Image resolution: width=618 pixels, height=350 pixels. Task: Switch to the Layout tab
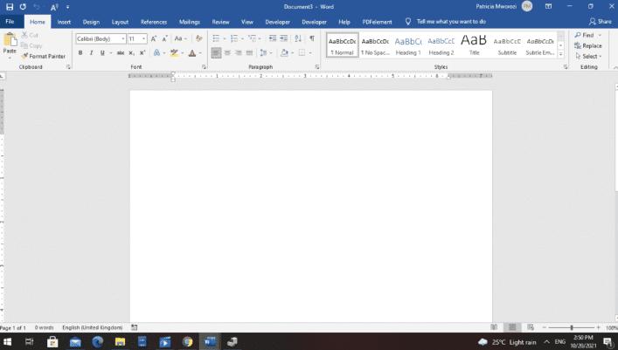[120, 22]
